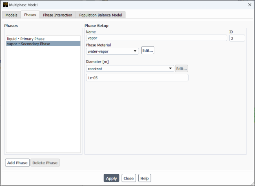The image size is (255, 186).
Task: Select liquid - Primary Phase in list
Action: tap(26, 39)
